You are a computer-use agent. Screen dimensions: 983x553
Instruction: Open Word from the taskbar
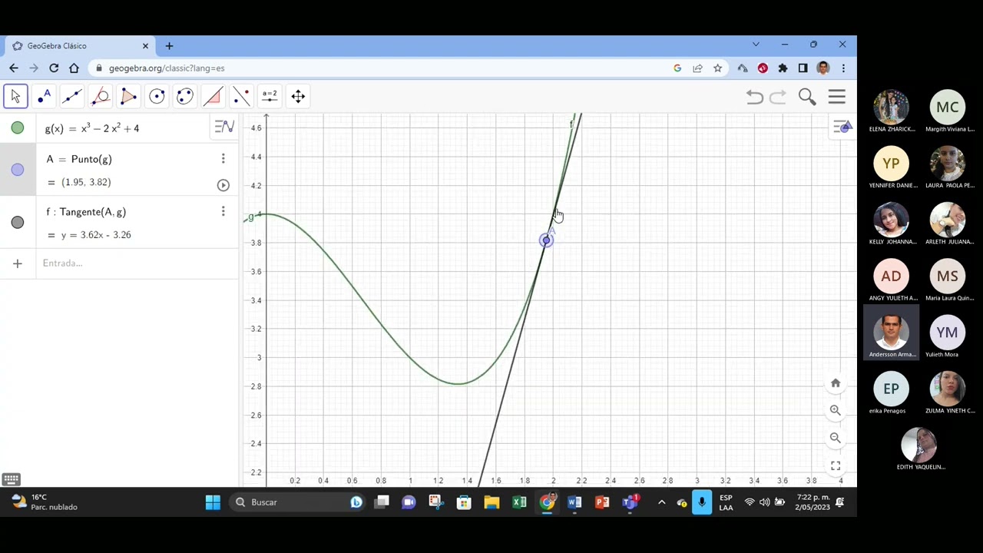(x=574, y=502)
